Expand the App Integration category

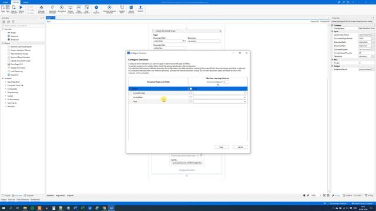click(6, 82)
